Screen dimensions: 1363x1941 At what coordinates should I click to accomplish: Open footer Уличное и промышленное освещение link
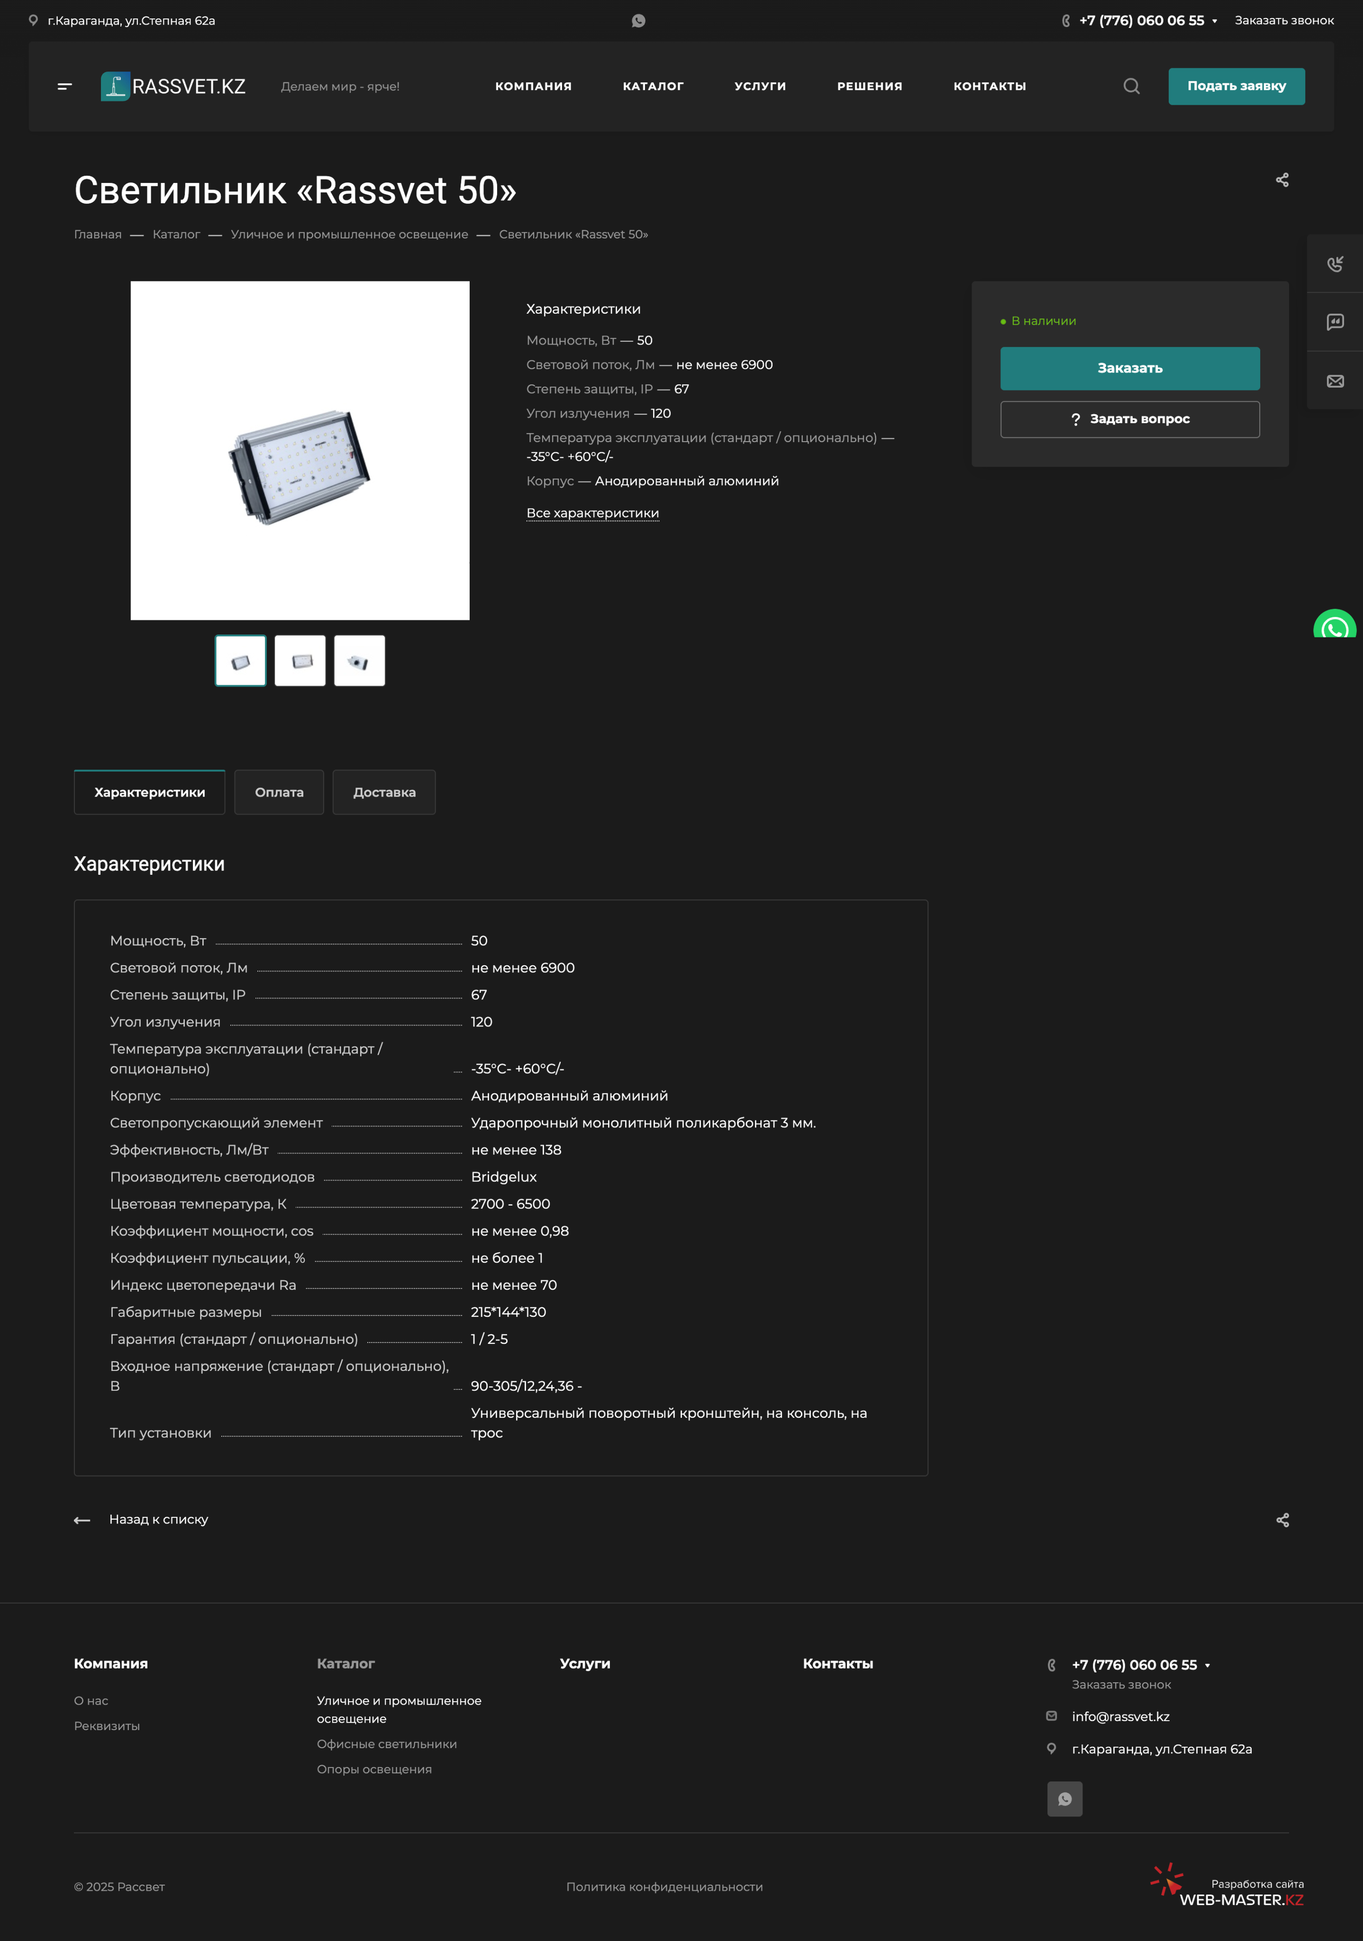click(x=399, y=1709)
